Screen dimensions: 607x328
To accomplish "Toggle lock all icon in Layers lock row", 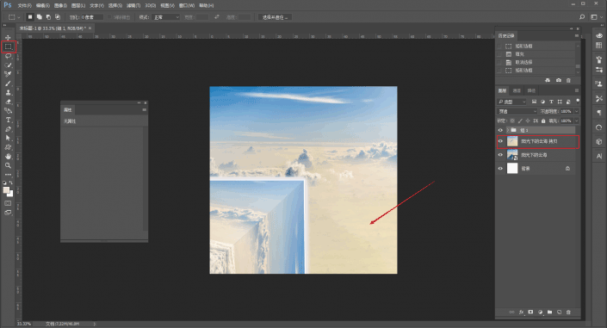I will pyautogui.click(x=543, y=121).
